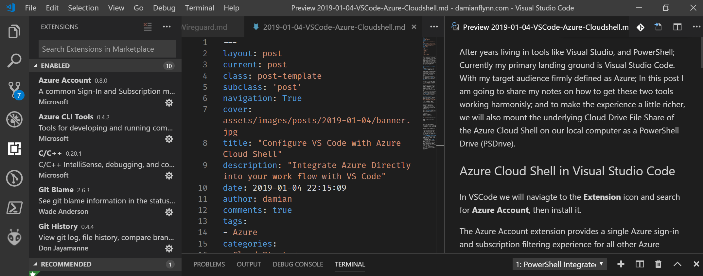Kill the terminal with trash icon
The width and height of the screenshot is (703, 276).
658,264
